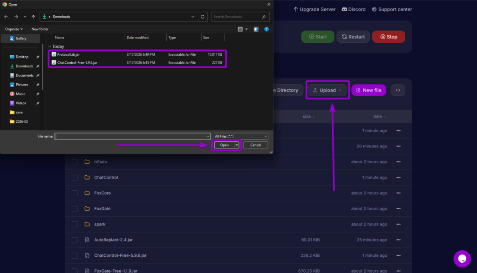This screenshot has width=477, height=273.
Task: Tick the checkbox beside ChatControl-Free-5.9.6.jar
Action: (75, 255)
